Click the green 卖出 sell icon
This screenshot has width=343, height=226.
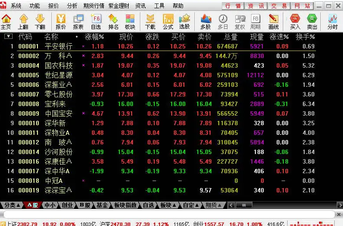coord(312,21)
